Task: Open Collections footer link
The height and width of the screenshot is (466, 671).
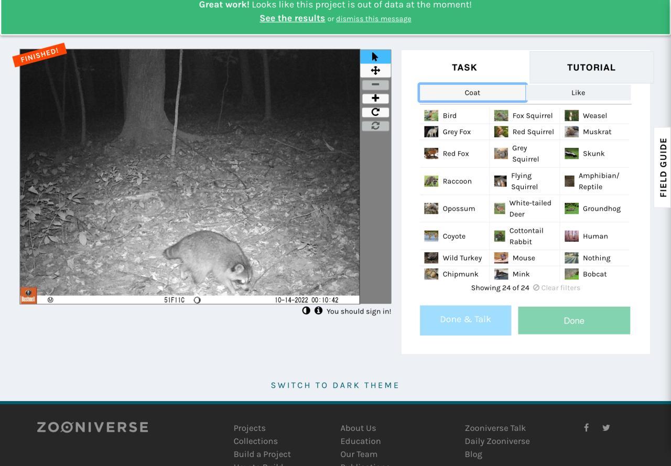Action: [256, 441]
